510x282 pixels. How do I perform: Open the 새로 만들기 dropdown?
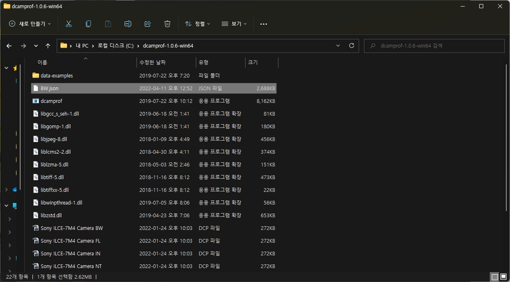coord(30,24)
